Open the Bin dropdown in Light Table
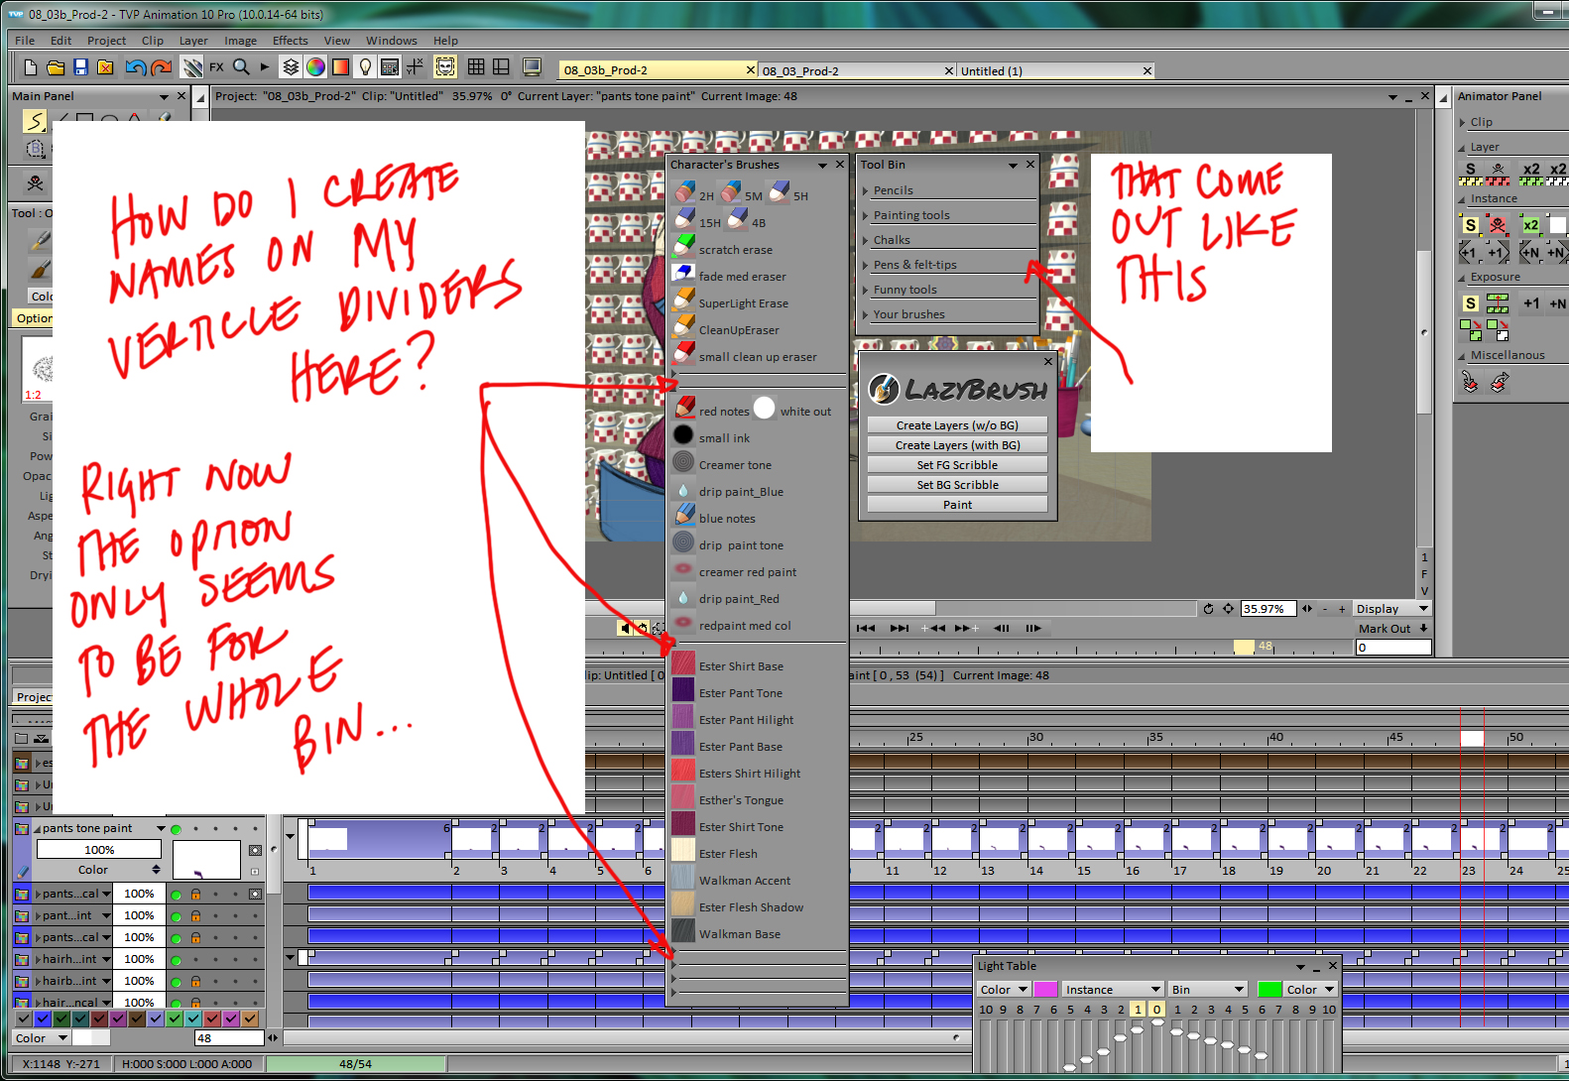Viewport: 1569px width, 1081px height. pos(1207,989)
